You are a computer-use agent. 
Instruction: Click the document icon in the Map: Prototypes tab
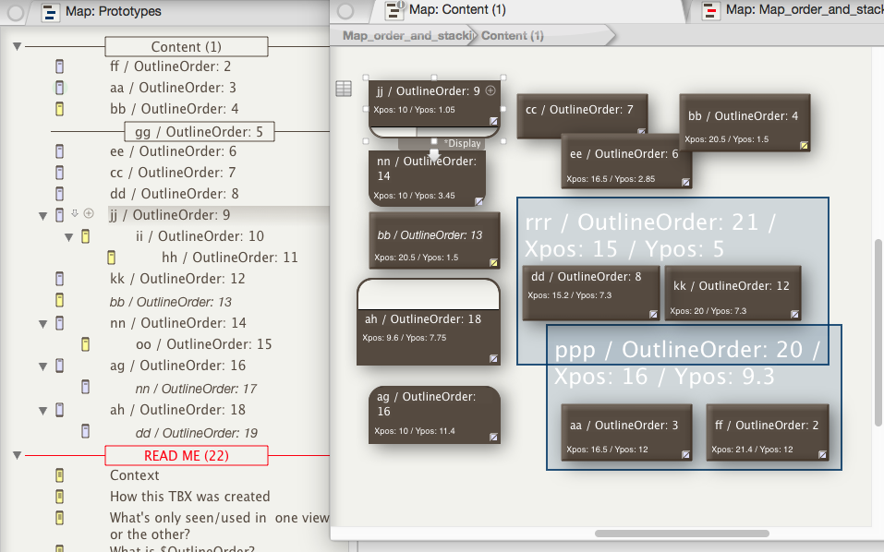click(x=48, y=13)
